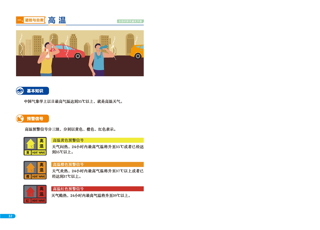
Task: Click the description starting 天气酷热
Action: coord(91,195)
